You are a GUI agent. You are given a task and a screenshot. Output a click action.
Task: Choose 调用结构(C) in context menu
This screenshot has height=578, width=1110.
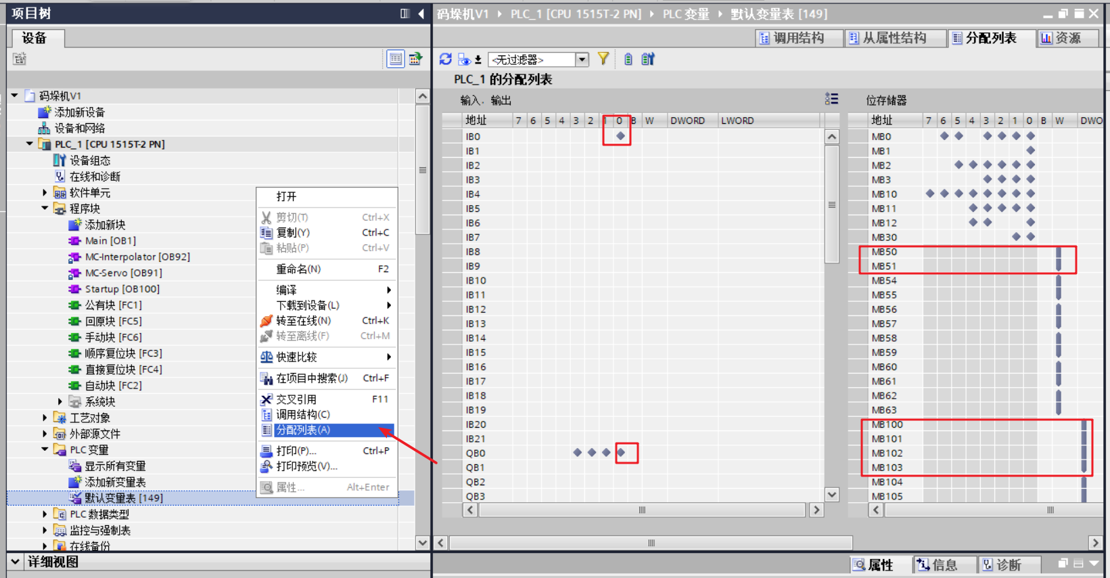[x=327, y=415]
